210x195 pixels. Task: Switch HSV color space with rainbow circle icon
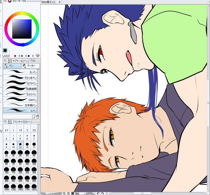click(x=38, y=55)
